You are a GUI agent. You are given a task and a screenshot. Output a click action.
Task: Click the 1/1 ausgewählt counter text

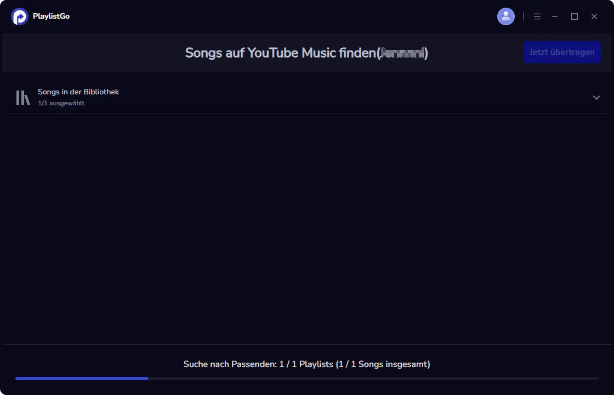pos(61,103)
